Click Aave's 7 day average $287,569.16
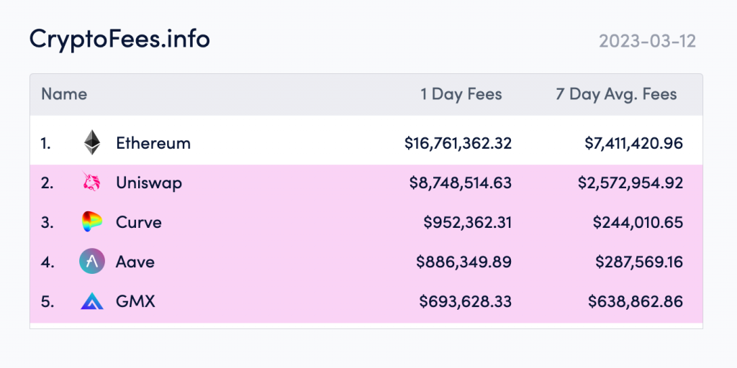 pos(639,262)
